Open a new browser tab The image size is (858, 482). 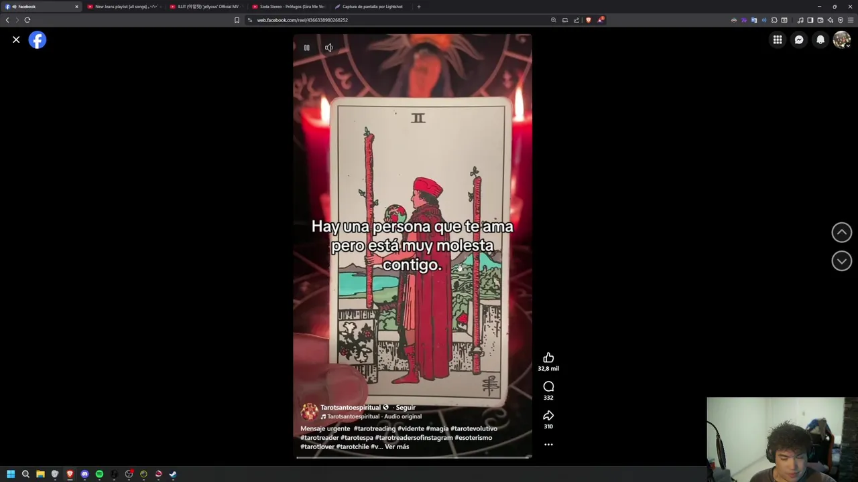(419, 7)
